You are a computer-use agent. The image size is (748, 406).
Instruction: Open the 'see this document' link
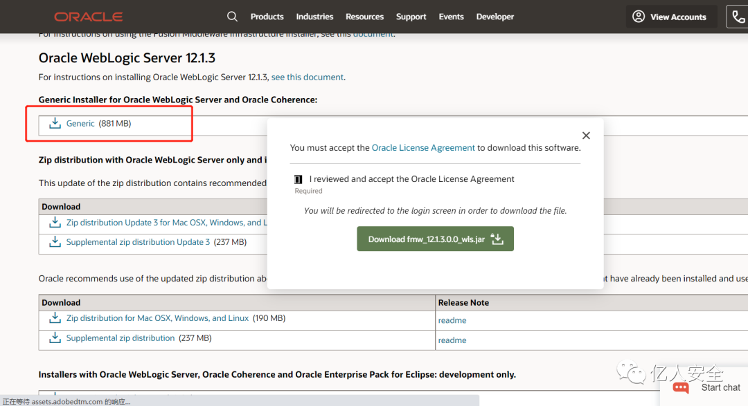pos(308,77)
